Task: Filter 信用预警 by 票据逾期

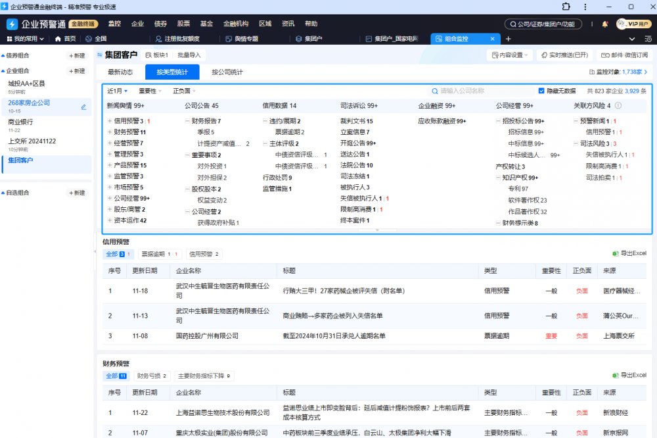Action: coord(160,254)
